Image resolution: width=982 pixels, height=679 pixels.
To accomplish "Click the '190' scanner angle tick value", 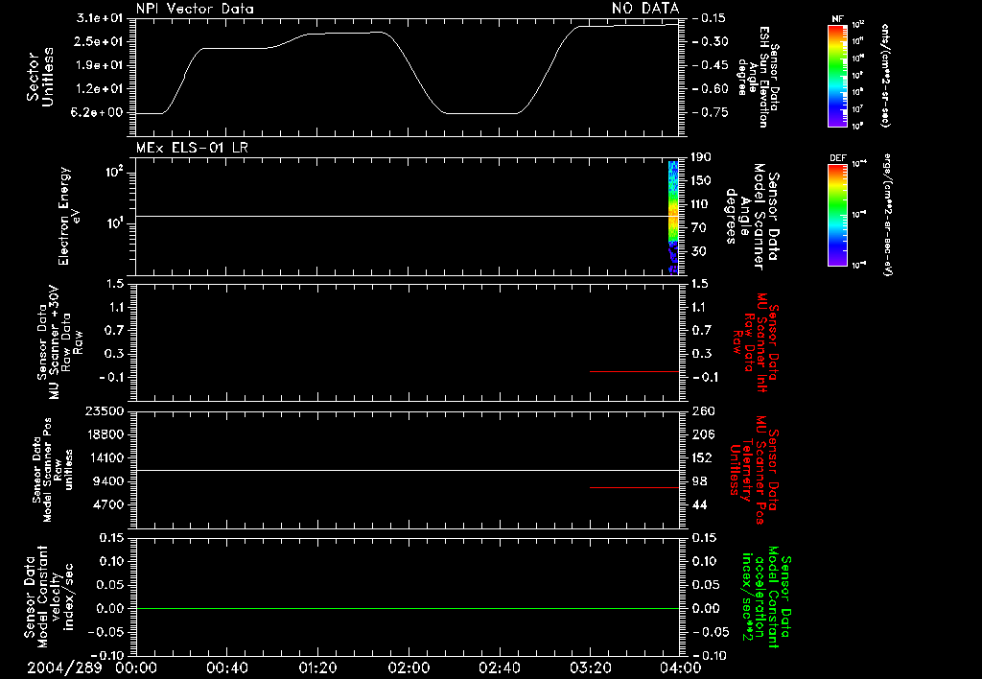I will (701, 157).
